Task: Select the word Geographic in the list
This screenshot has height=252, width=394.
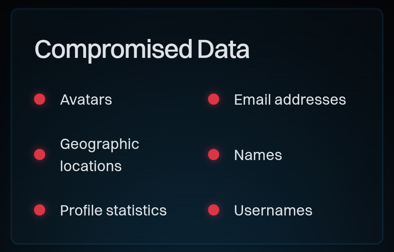Action: pyautogui.click(x=99, y=144)
